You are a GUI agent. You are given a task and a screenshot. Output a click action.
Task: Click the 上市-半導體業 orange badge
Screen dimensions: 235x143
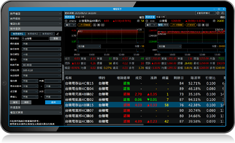tap(177, 25)
